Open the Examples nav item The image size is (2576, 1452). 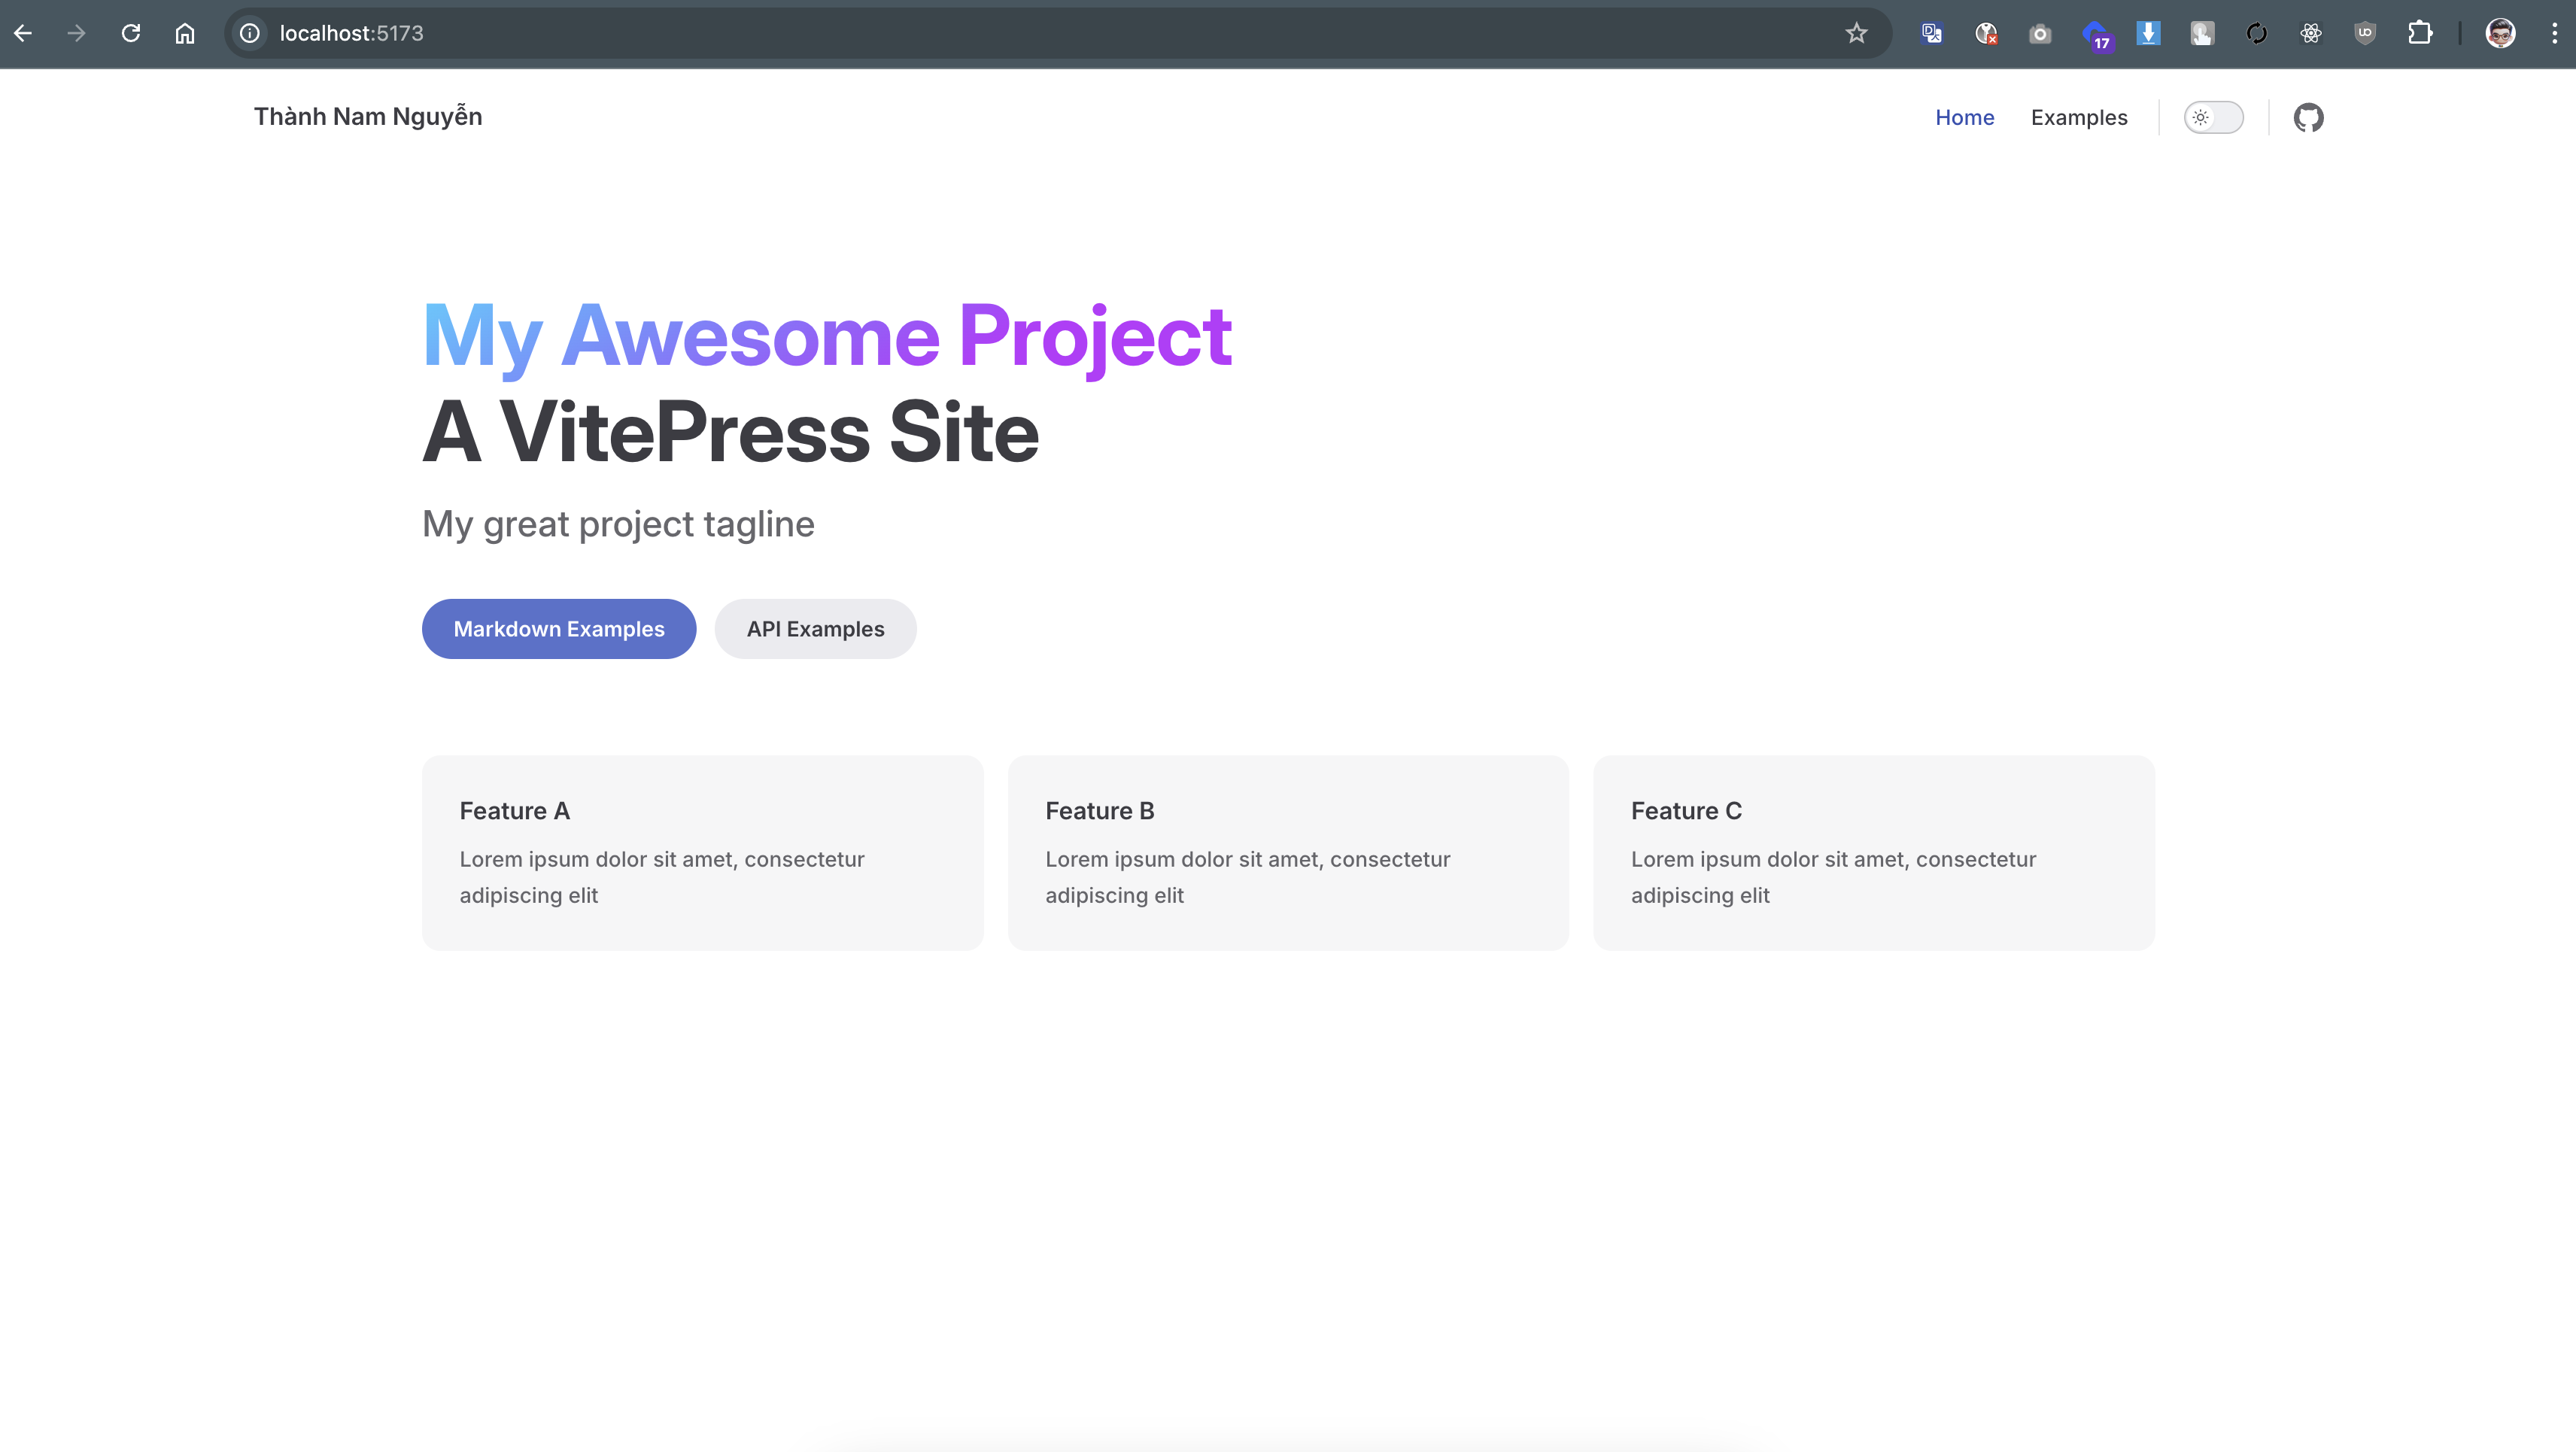2079,117
